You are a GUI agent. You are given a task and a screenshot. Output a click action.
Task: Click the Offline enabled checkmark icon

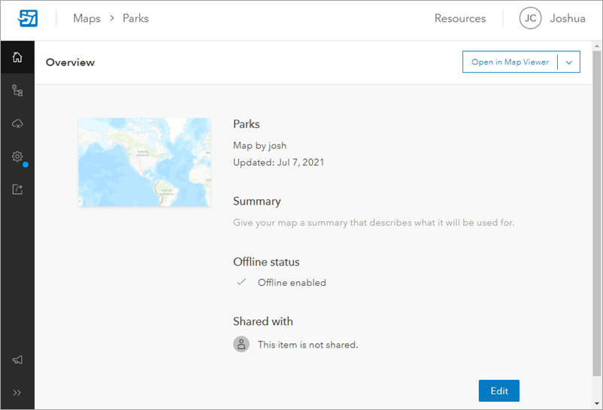tap(241, 282)
